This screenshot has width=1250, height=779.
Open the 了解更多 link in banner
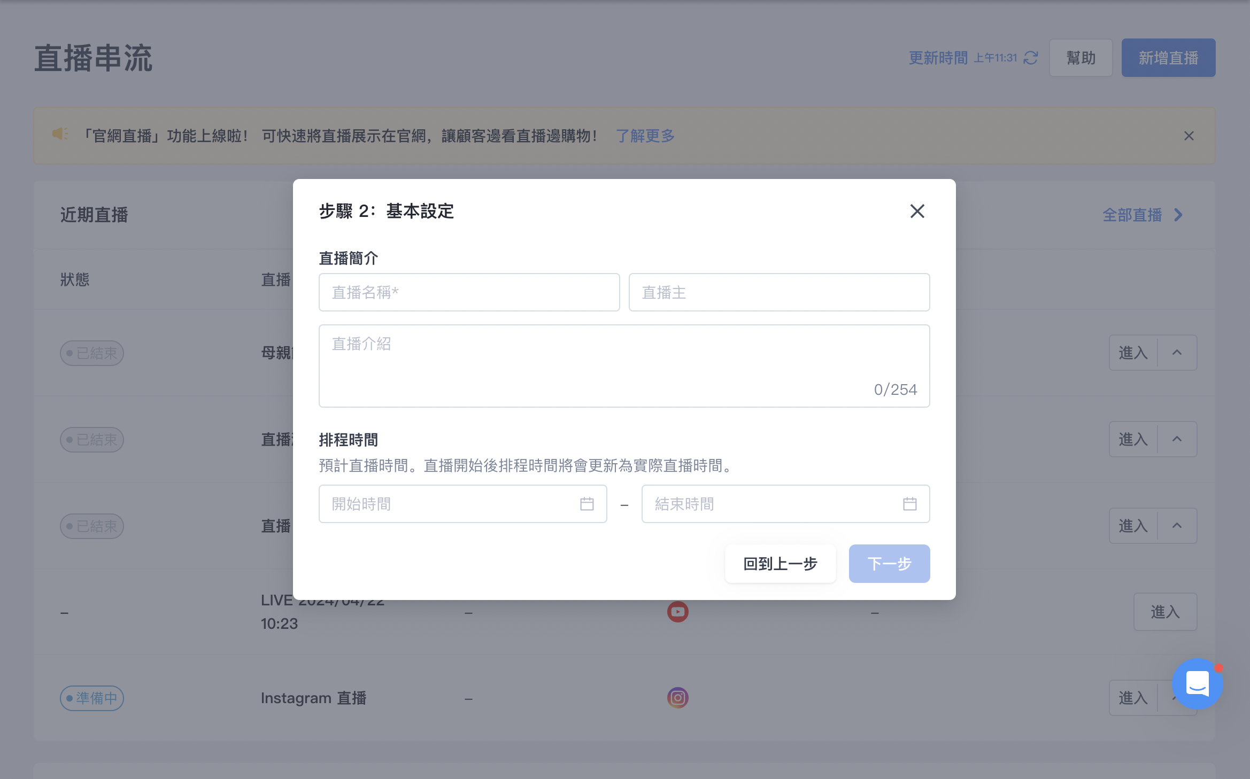click(x=645, y=136)
